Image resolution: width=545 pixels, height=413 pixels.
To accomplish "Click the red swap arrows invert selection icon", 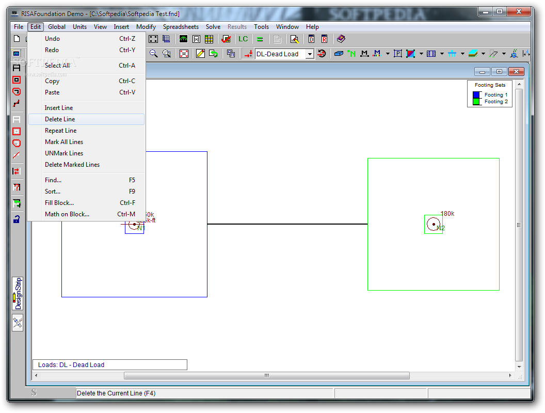I will coord(17,171).
